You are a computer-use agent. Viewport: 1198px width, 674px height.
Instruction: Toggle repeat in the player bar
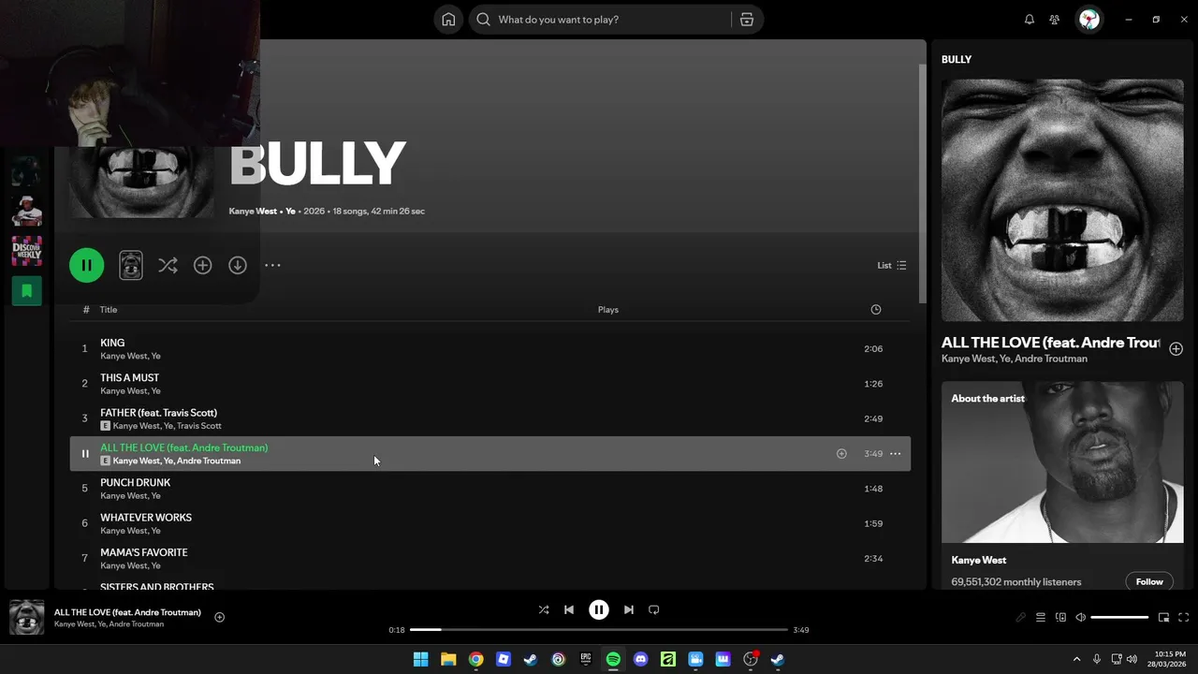click(654, 609)
